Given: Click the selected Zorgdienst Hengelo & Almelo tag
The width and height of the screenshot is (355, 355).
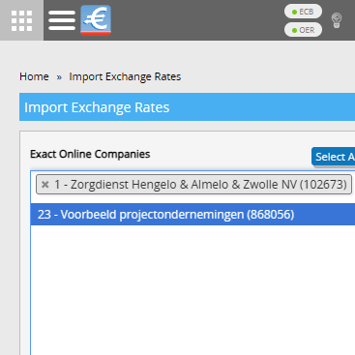Looking at the screenshot, I should pos(193,185).
